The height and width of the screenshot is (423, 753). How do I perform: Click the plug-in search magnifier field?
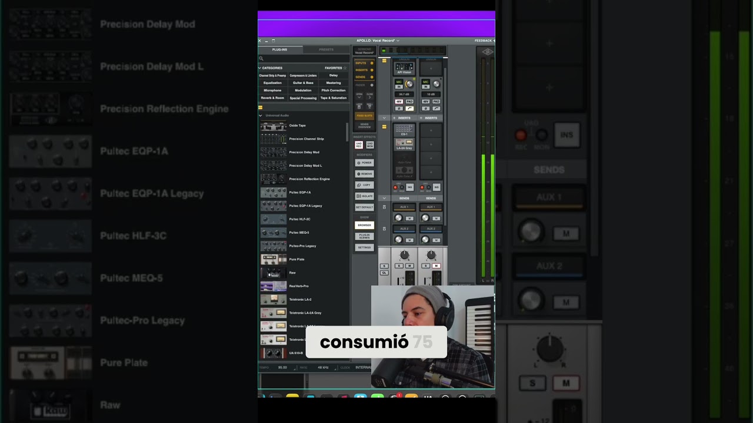[x=304, y=58]
